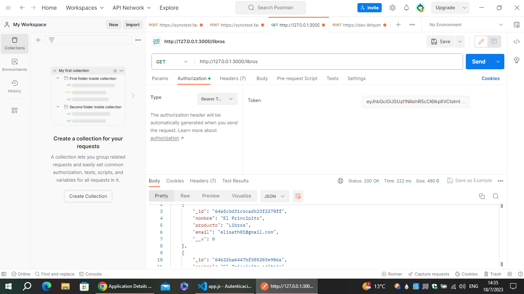Search within the response body

tap(495, 196)
